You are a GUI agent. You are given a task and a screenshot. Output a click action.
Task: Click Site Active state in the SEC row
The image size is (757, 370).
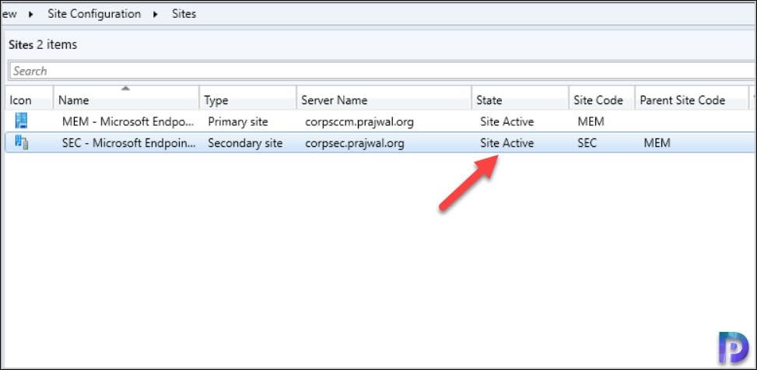point(507,143)
